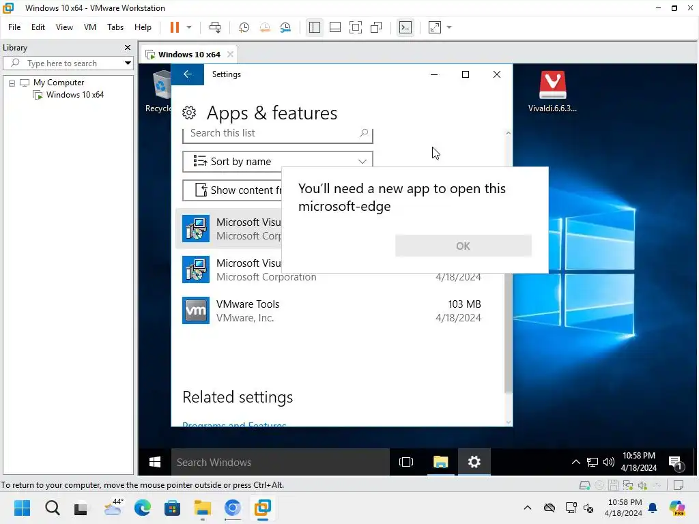Collapse the My Computer tree node
Viewport: 699px width, 524px height.
pos(12,83)
